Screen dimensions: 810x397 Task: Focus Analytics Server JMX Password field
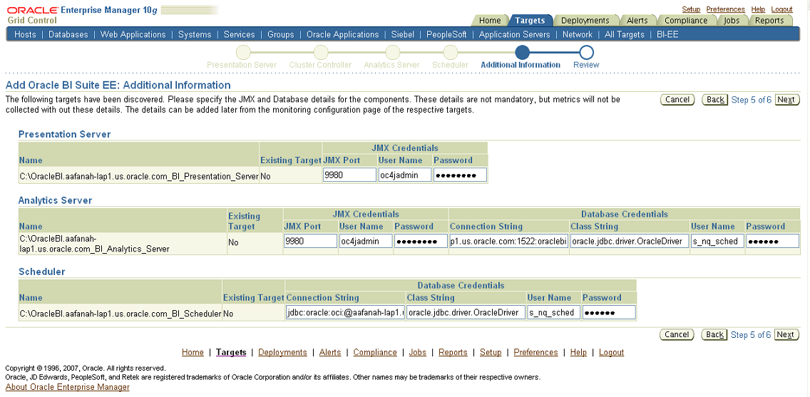tap(421, 241)
